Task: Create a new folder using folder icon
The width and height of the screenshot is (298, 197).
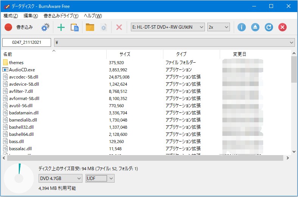Action: coord(90,27)
